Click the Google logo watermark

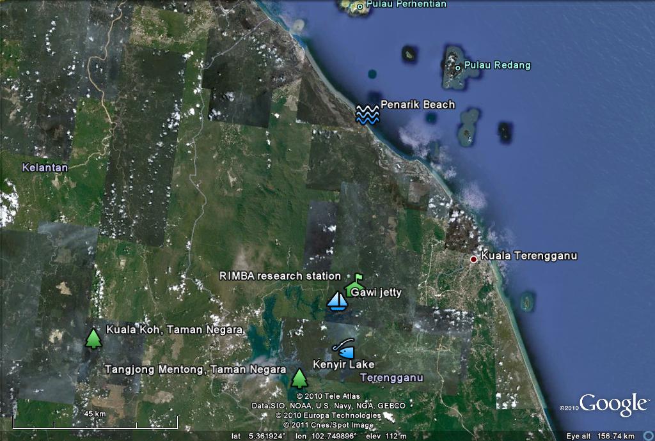(613, 405)
